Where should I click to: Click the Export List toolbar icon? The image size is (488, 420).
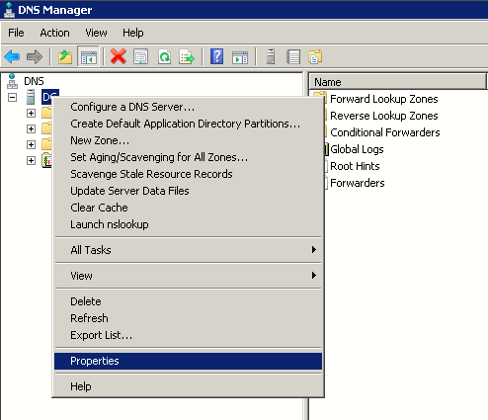pos(187,56)
